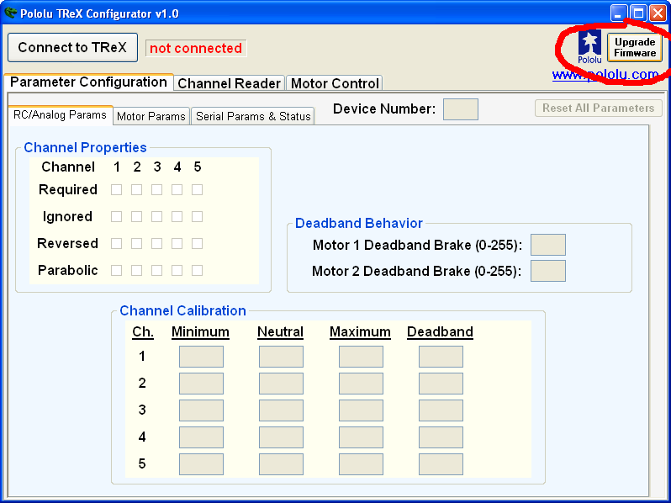Open the Motor Control tab
The width and height of the screenshot is (671, 503).
tap(334, 83)
